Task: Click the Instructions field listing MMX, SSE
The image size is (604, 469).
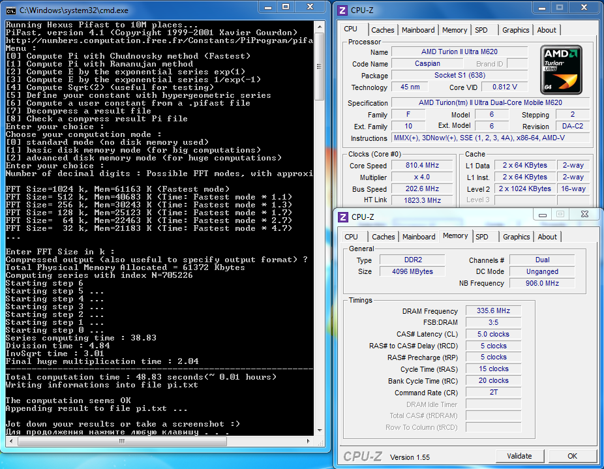Action: click(x=491, y=138)
